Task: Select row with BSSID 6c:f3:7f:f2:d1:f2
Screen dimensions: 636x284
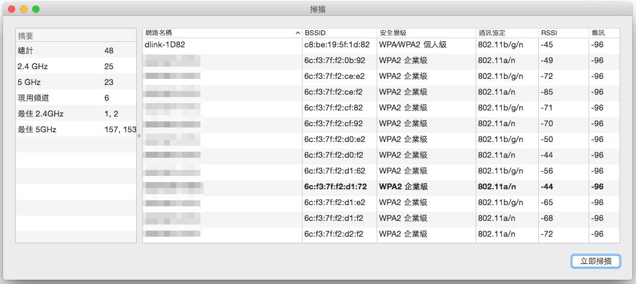Action: tap(381, 218)
